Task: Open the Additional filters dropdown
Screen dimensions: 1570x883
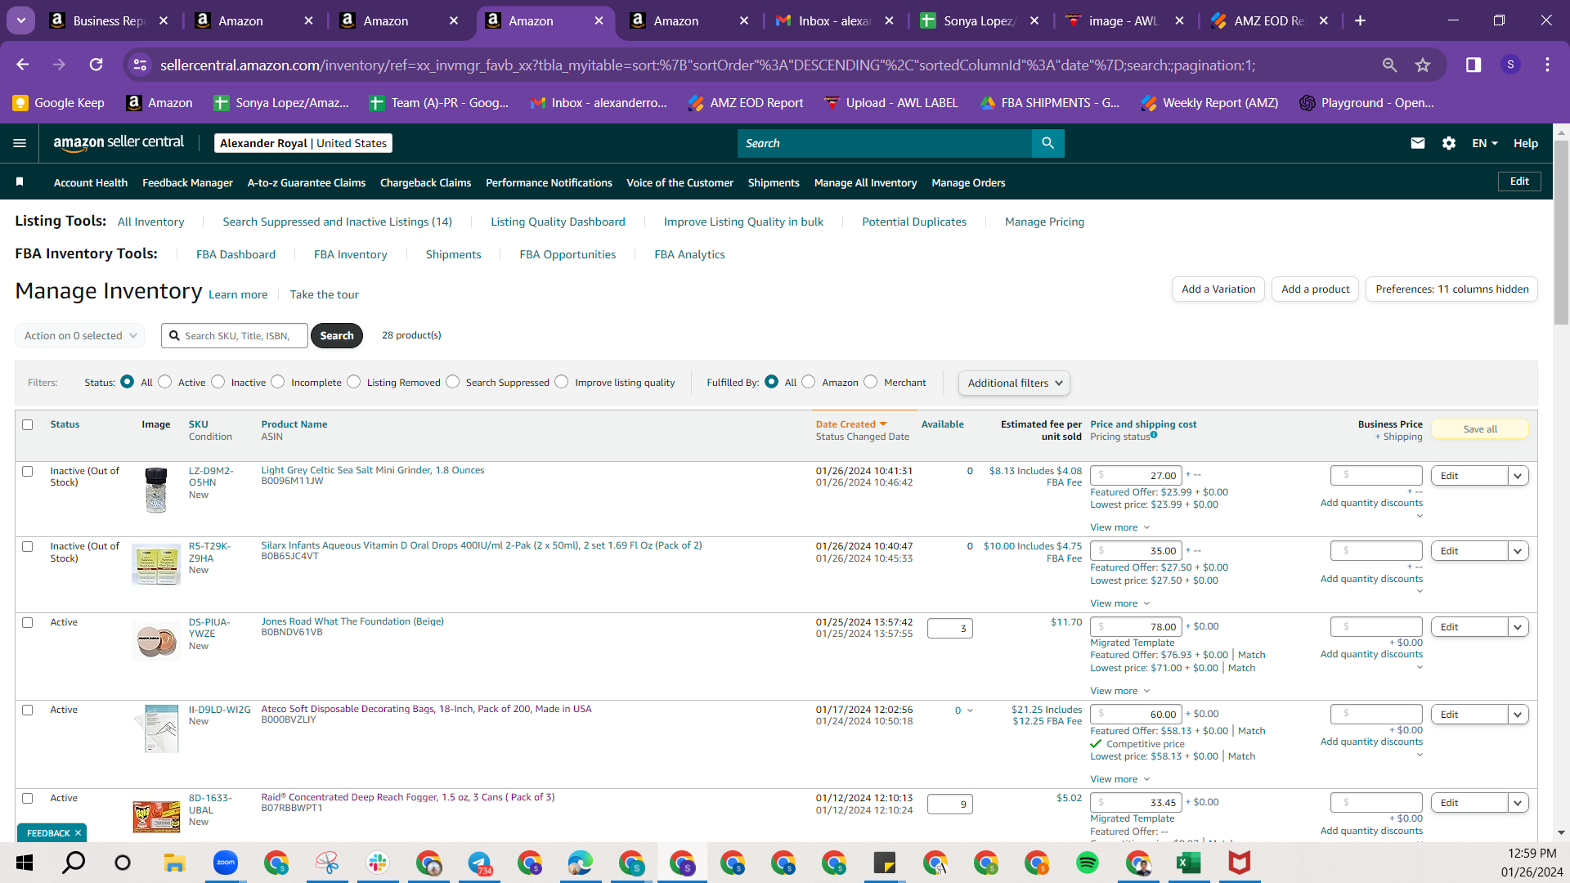Action: coord(1014,383)
